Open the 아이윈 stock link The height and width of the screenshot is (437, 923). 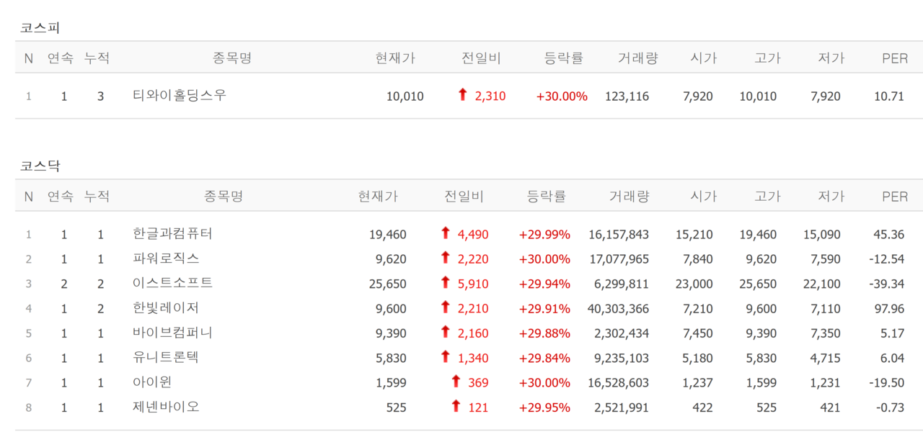[152, 382]
